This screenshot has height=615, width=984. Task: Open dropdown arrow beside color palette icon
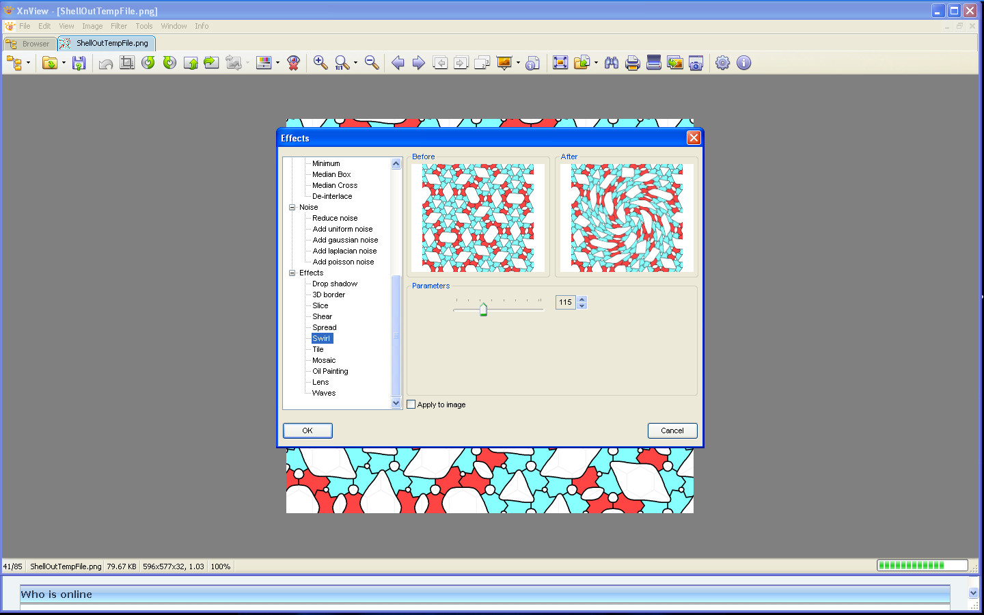(277, 63)
